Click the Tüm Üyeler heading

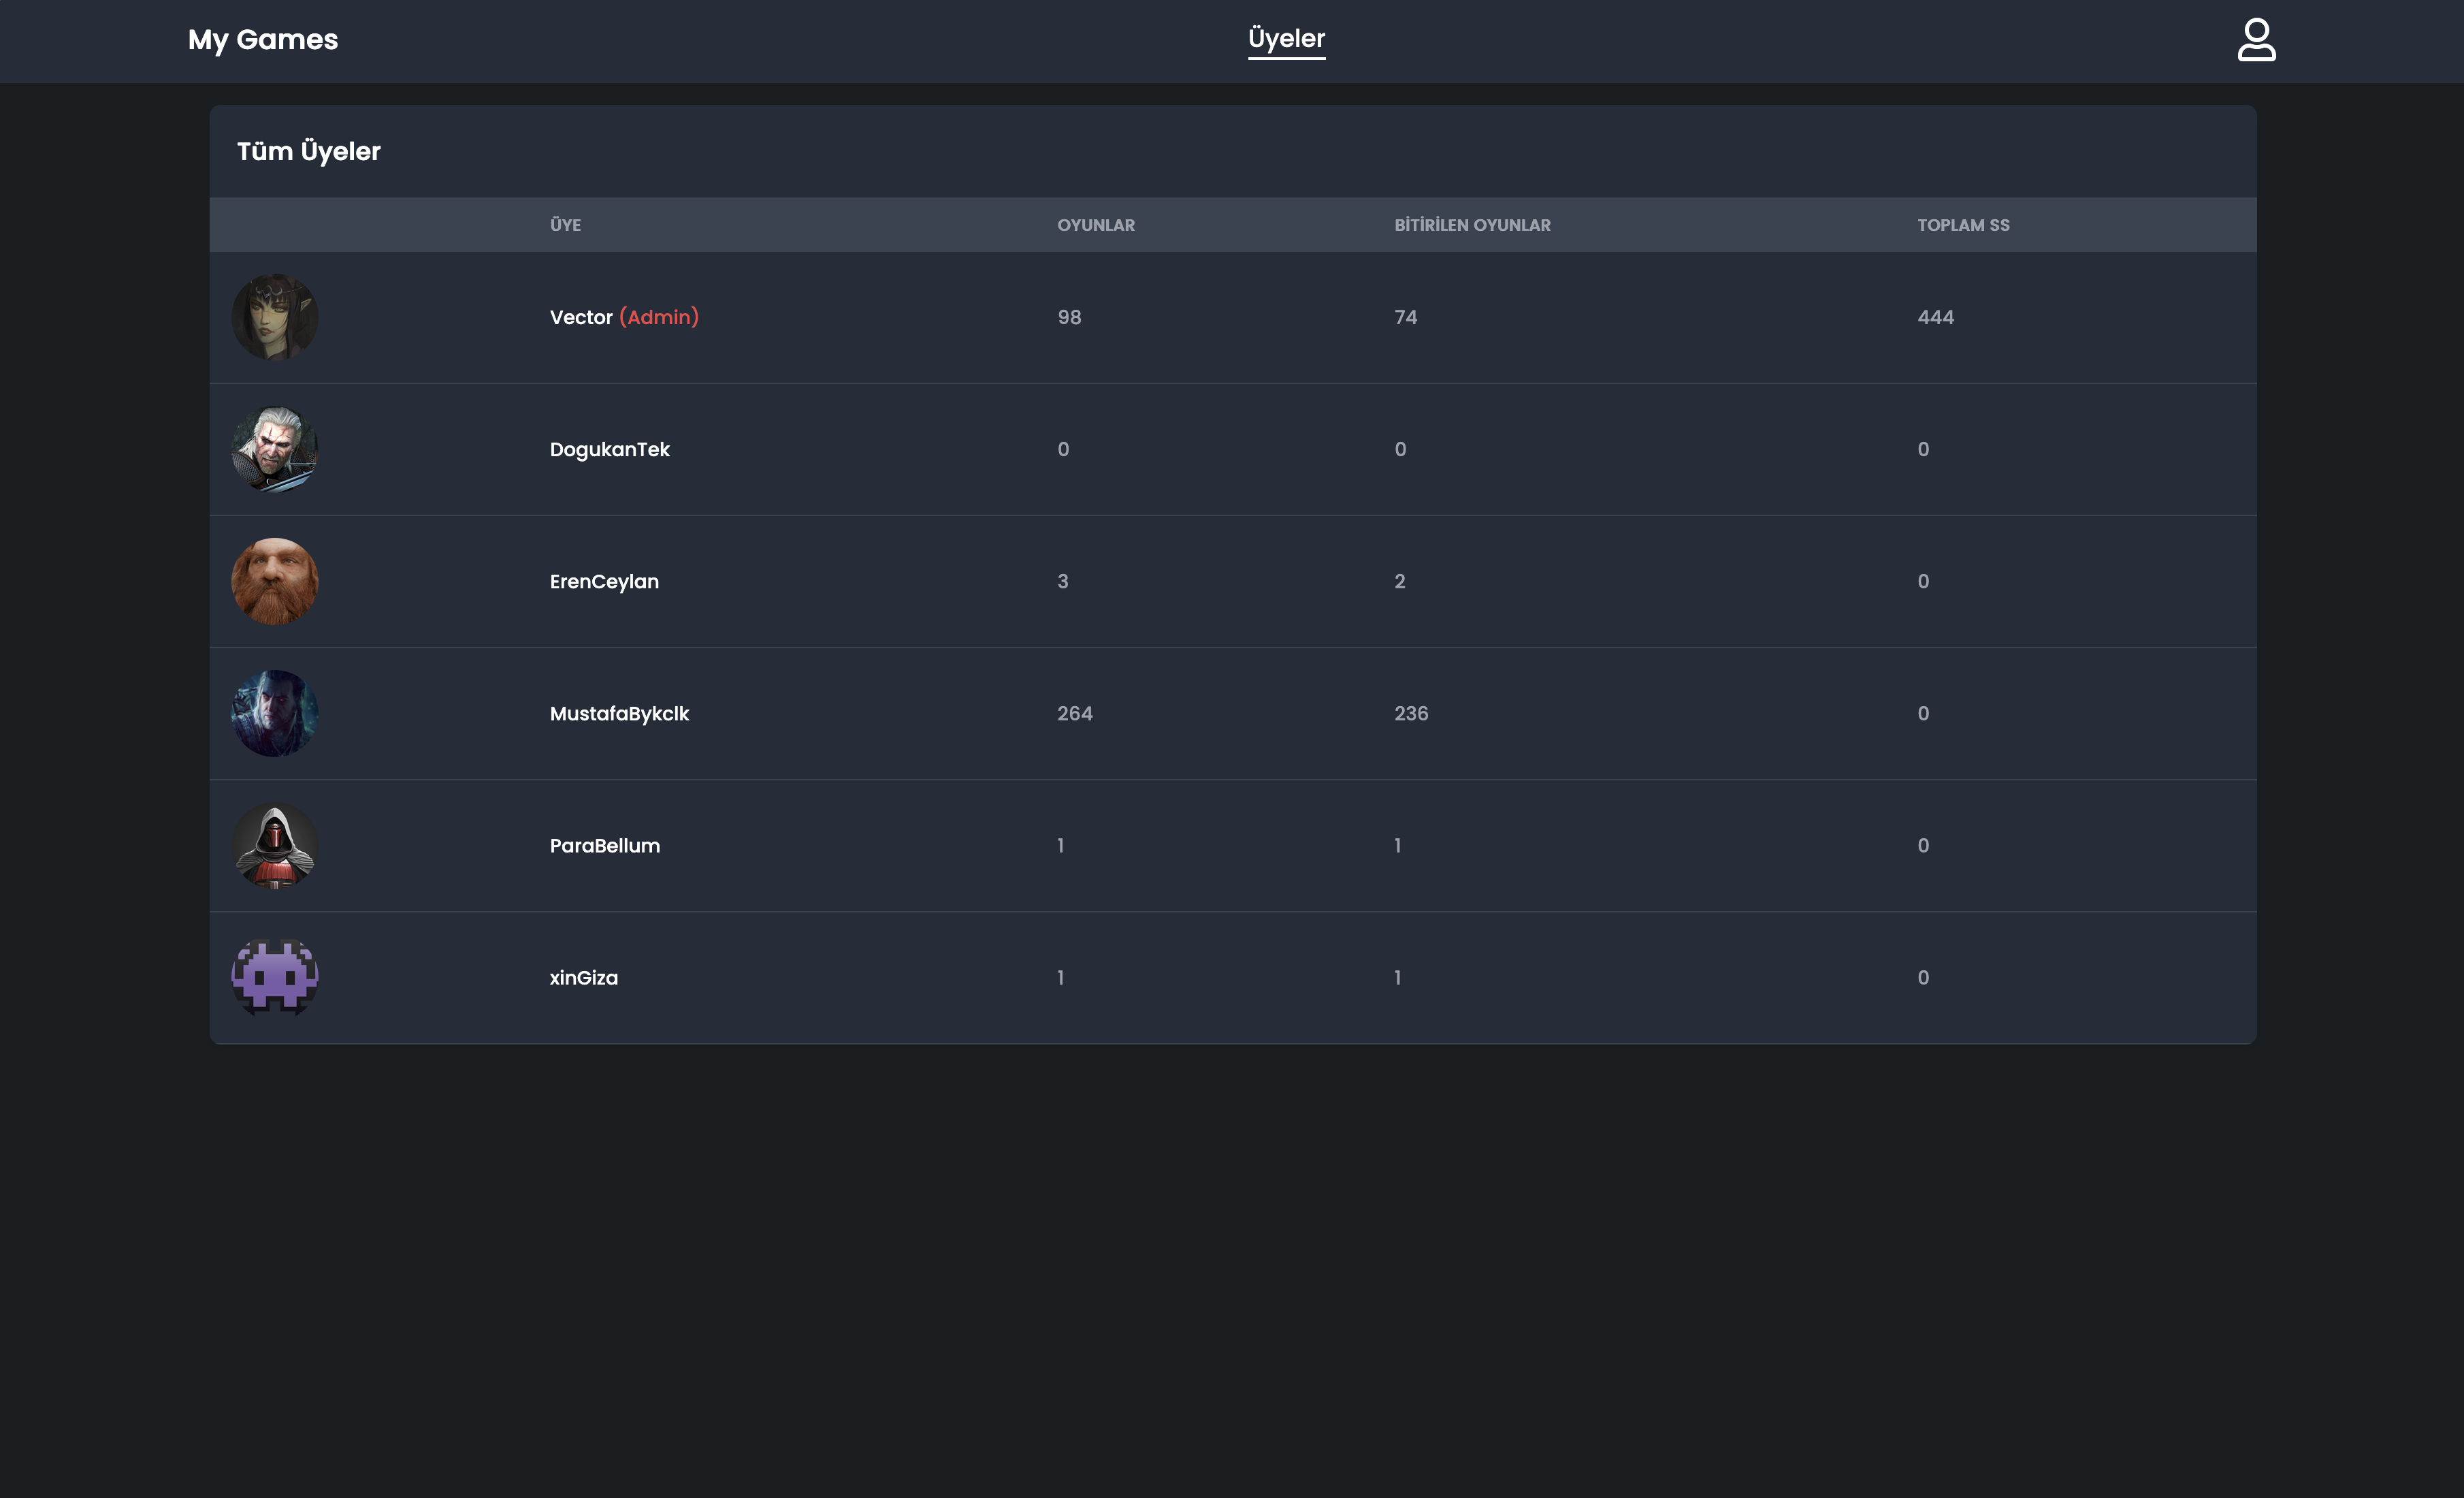(309, 151)
